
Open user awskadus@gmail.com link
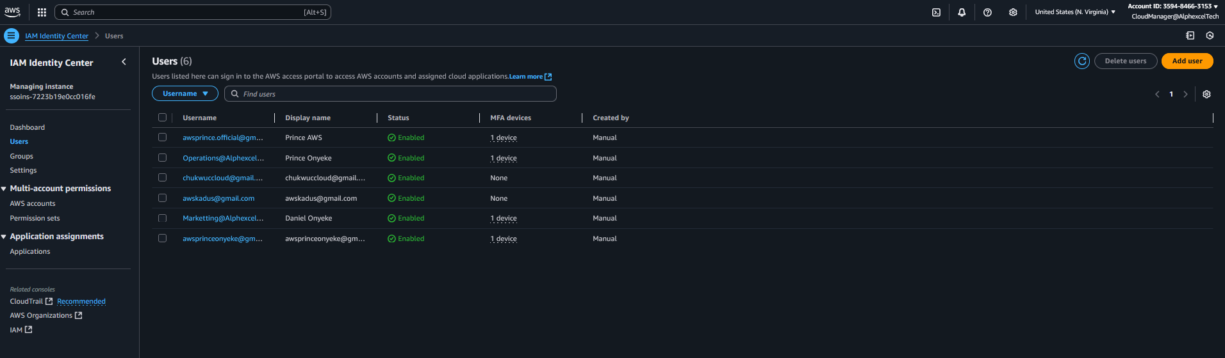tap(218, 198)
